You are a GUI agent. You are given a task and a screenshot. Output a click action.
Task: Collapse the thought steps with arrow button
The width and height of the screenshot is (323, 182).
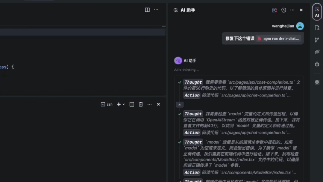(180, 105)
